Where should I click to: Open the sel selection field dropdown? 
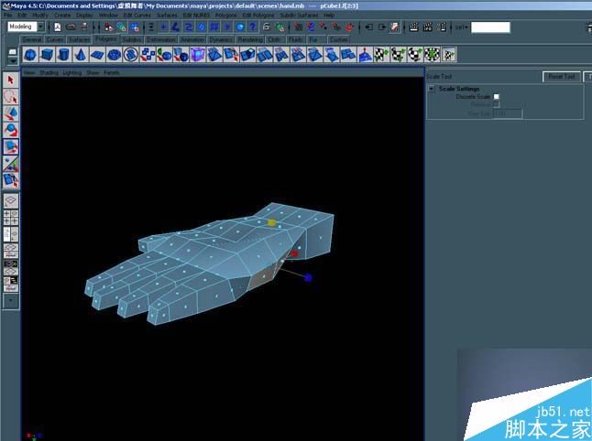(x=462, y=27)
